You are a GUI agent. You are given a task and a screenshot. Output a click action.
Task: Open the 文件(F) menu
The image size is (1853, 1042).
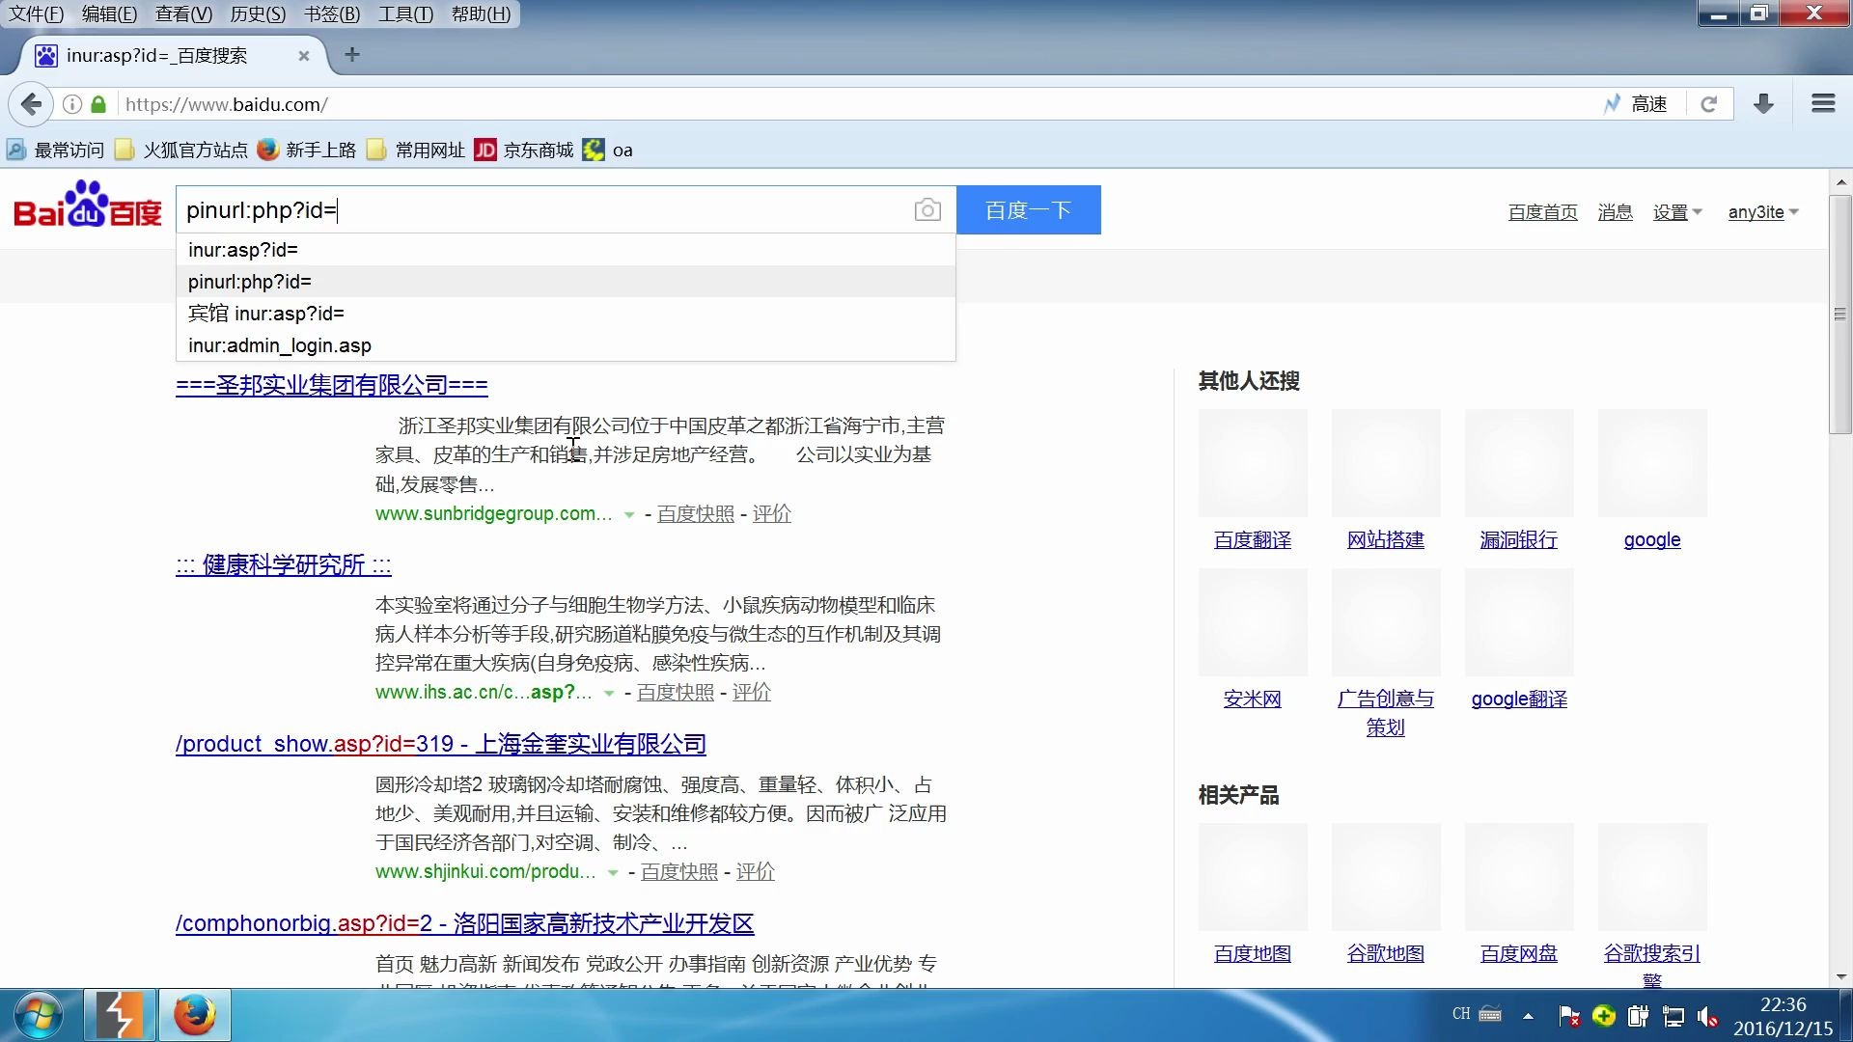coord(36,14)
